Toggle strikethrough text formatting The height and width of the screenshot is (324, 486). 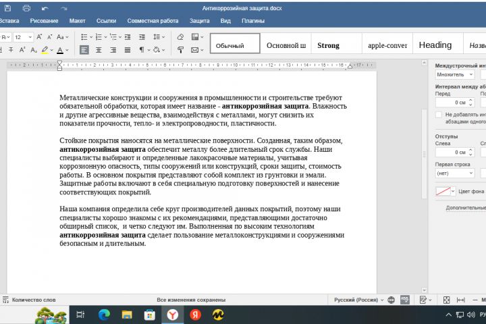click(11, 50)
